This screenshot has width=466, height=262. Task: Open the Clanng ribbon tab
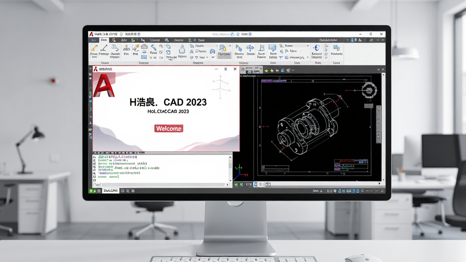[155, 40]
